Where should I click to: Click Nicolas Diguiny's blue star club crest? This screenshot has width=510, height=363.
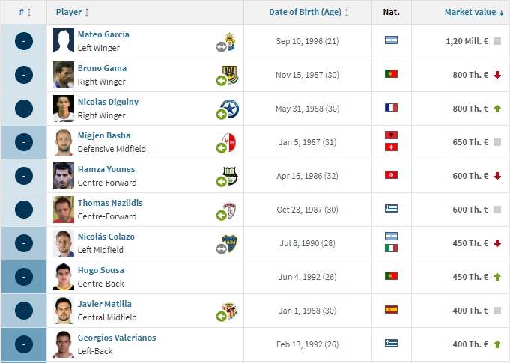[x=230, y=109]
